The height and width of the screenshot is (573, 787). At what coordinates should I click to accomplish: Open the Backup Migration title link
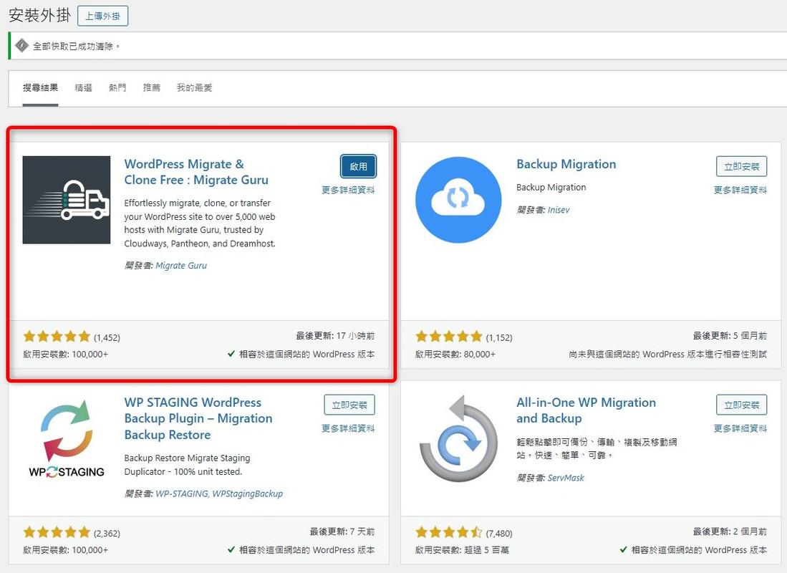[x=566, y=164]
